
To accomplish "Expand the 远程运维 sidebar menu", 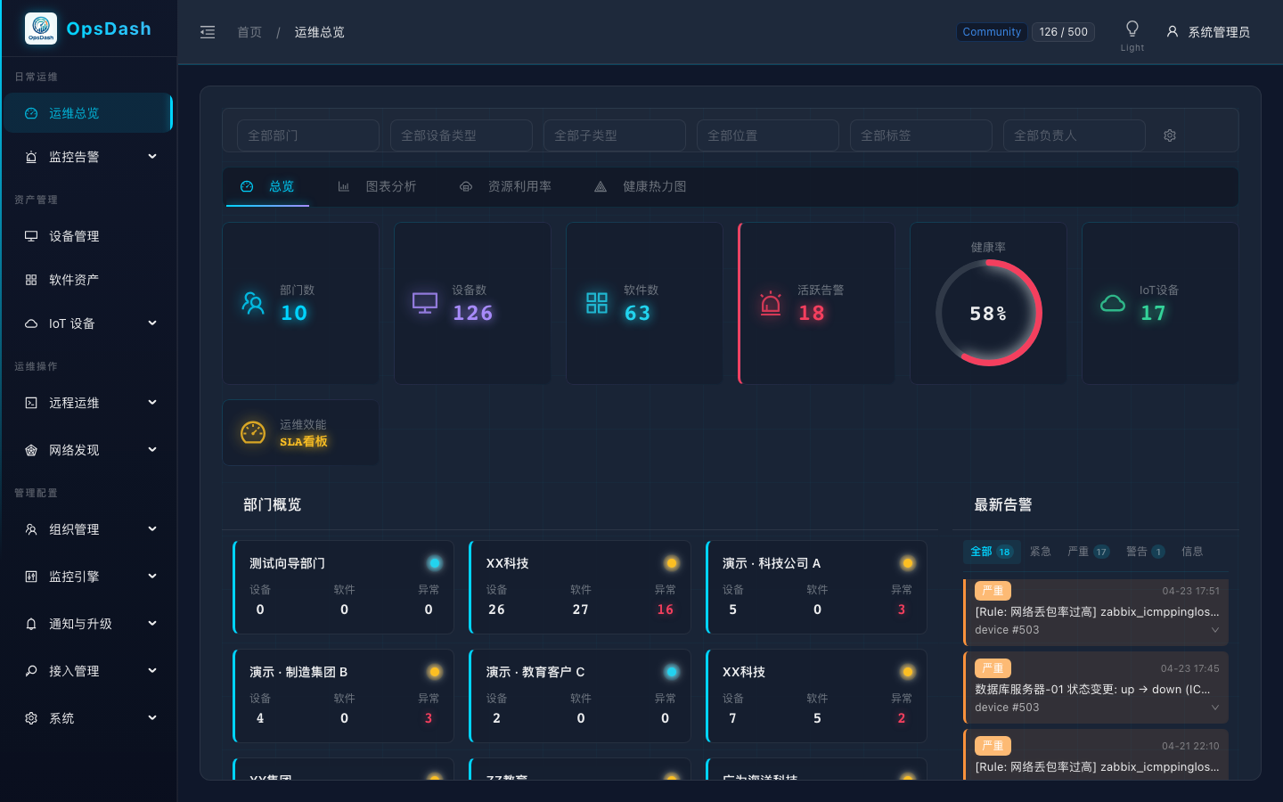I will pos(87,403).
